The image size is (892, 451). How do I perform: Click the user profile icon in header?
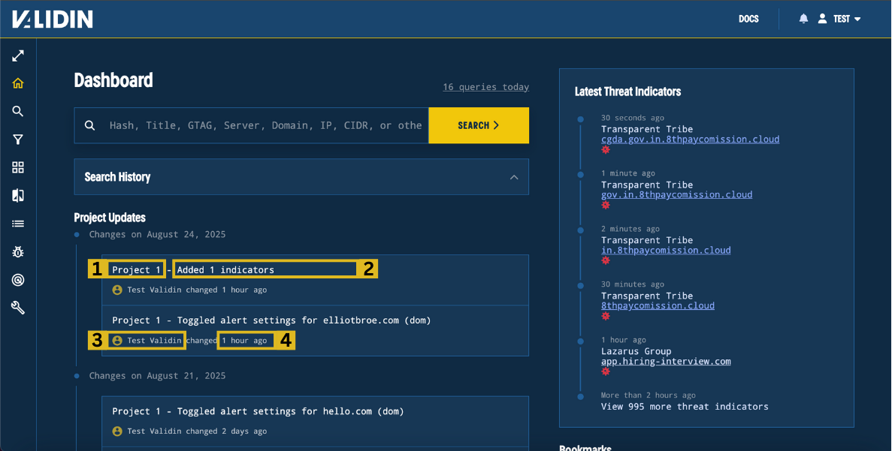tap(822, 19)
